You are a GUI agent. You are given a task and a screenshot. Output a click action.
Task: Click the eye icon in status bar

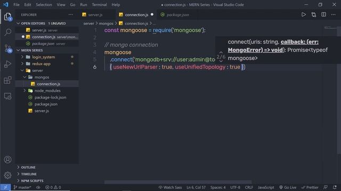click(38, 187)
